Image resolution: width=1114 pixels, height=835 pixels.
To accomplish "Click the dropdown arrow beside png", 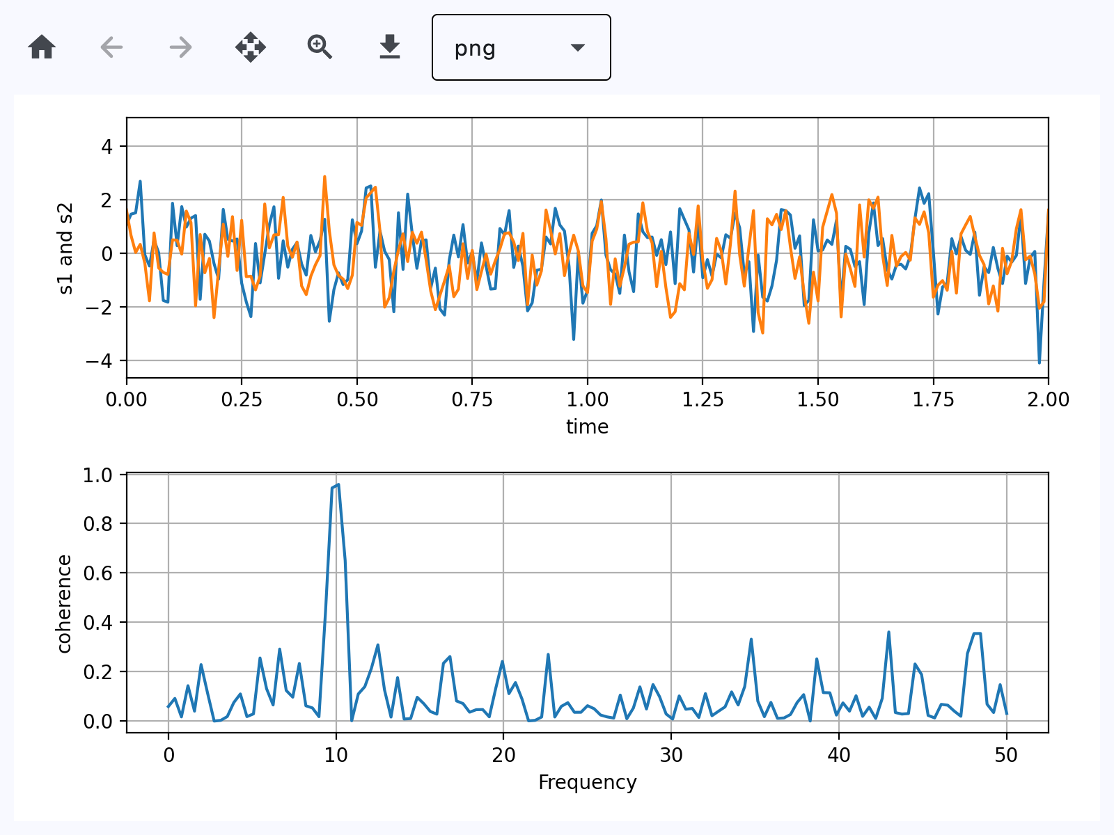I will coord(577,47).
